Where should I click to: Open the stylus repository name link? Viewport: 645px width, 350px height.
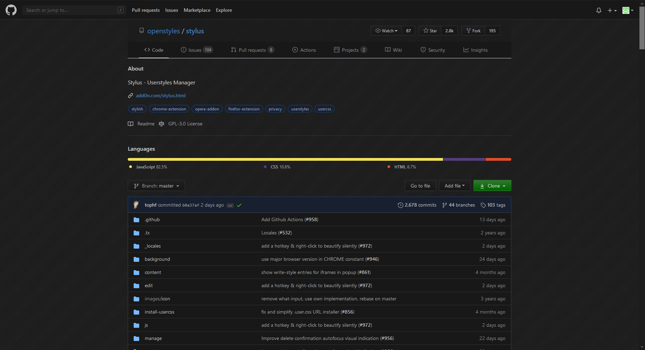(195, 31)
